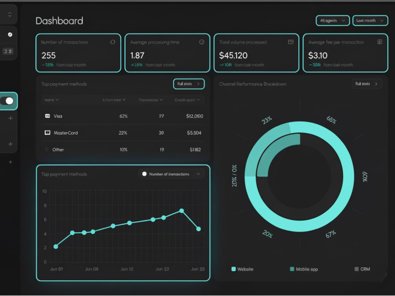The width and height of the screenshot is (395, 296).
Task: Click the last data point near Jun 29
Action: [199, 229]
